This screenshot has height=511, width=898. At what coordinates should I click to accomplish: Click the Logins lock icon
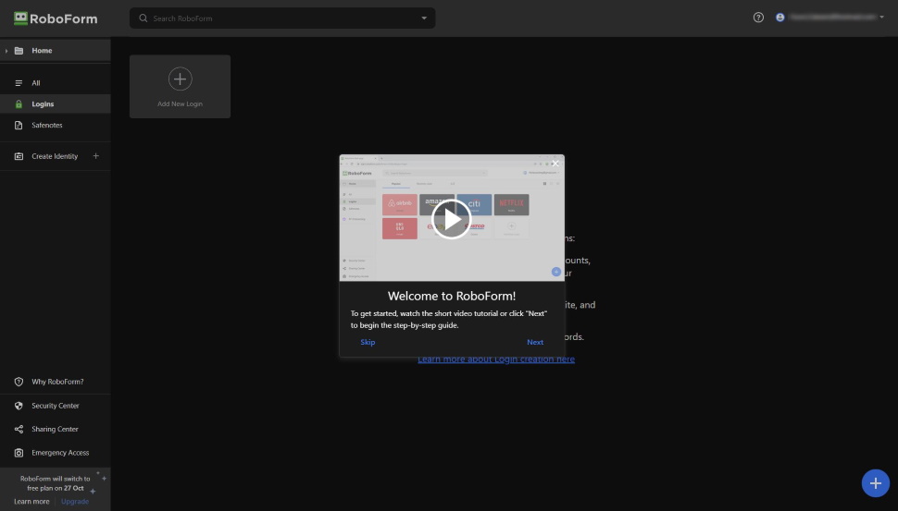[x=19, y=104]
